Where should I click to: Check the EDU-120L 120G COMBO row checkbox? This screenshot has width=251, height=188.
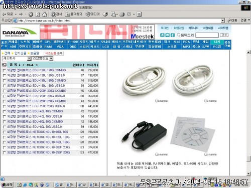pos(4,71)
